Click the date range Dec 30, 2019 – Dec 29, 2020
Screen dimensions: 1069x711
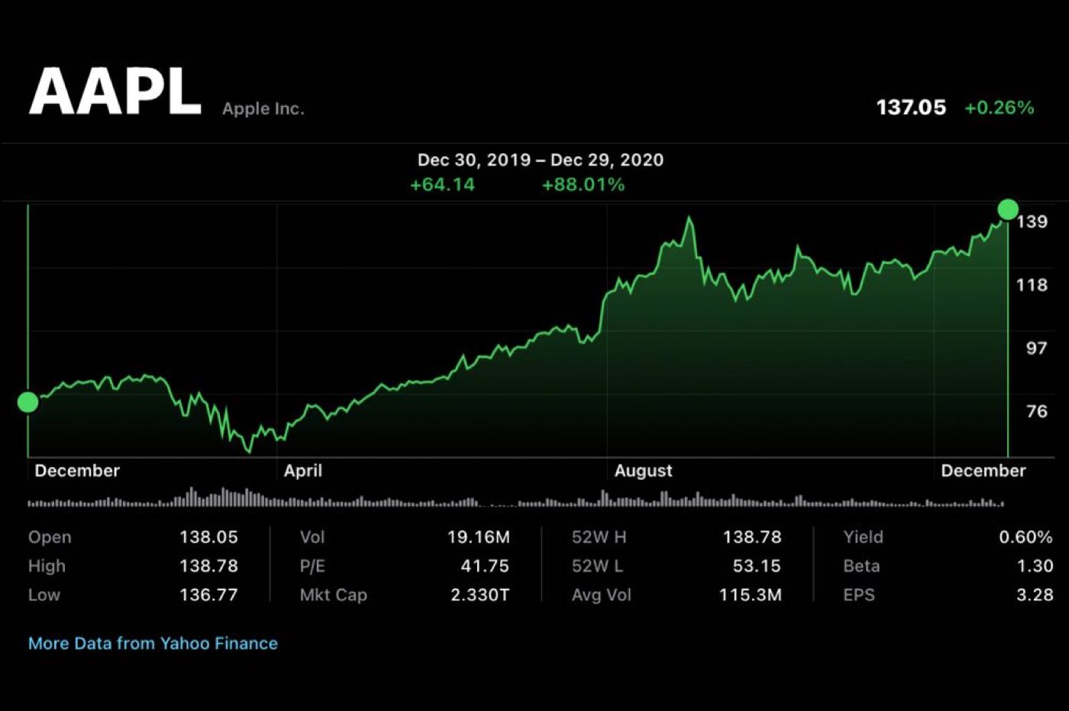point(541,160)
